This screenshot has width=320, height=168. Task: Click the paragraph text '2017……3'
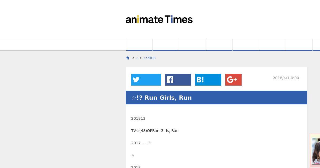tap(141, 143)
